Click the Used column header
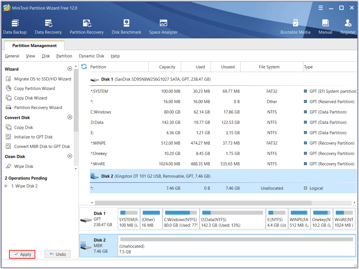Screen dimensions: 359x269 196,67
